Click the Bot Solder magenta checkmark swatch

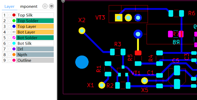(14, 38)
